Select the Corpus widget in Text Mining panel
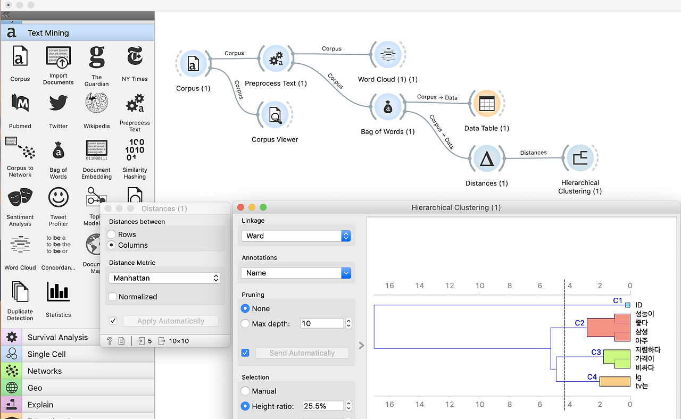Screen dimensions: 681x419 click(20, 63)
